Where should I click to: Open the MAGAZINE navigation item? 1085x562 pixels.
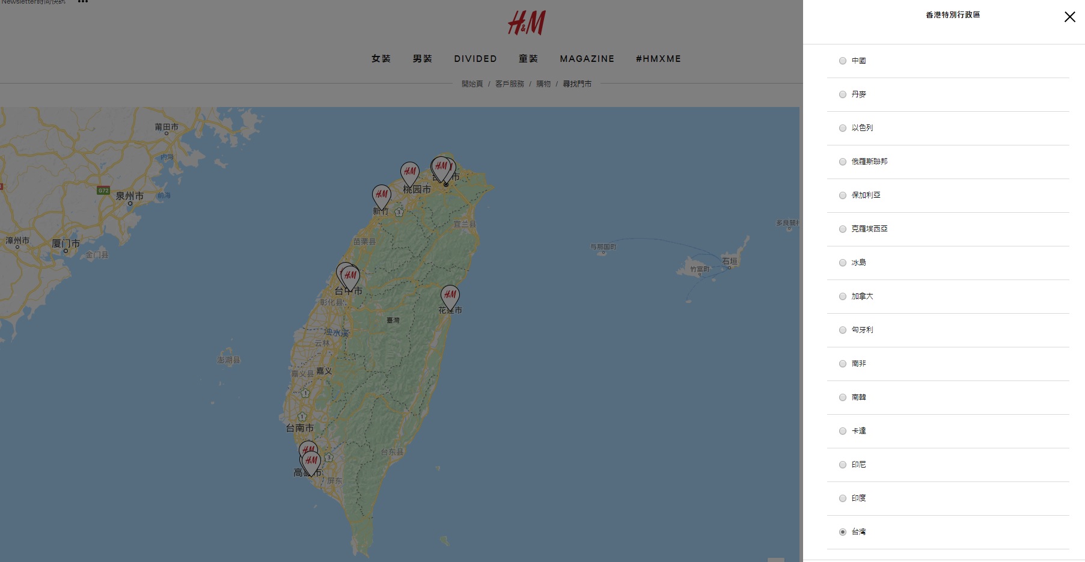pyautogui.click(x=587, y=59)
